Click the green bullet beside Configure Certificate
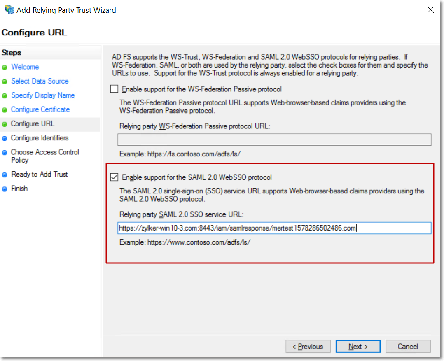Viewport: 444px width, 361px height. tap(5, 110)
